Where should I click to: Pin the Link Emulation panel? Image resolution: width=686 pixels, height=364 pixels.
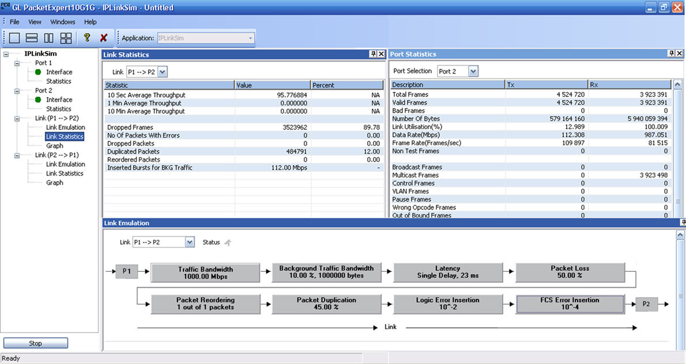pyautogui.click(x=683, y=222)
